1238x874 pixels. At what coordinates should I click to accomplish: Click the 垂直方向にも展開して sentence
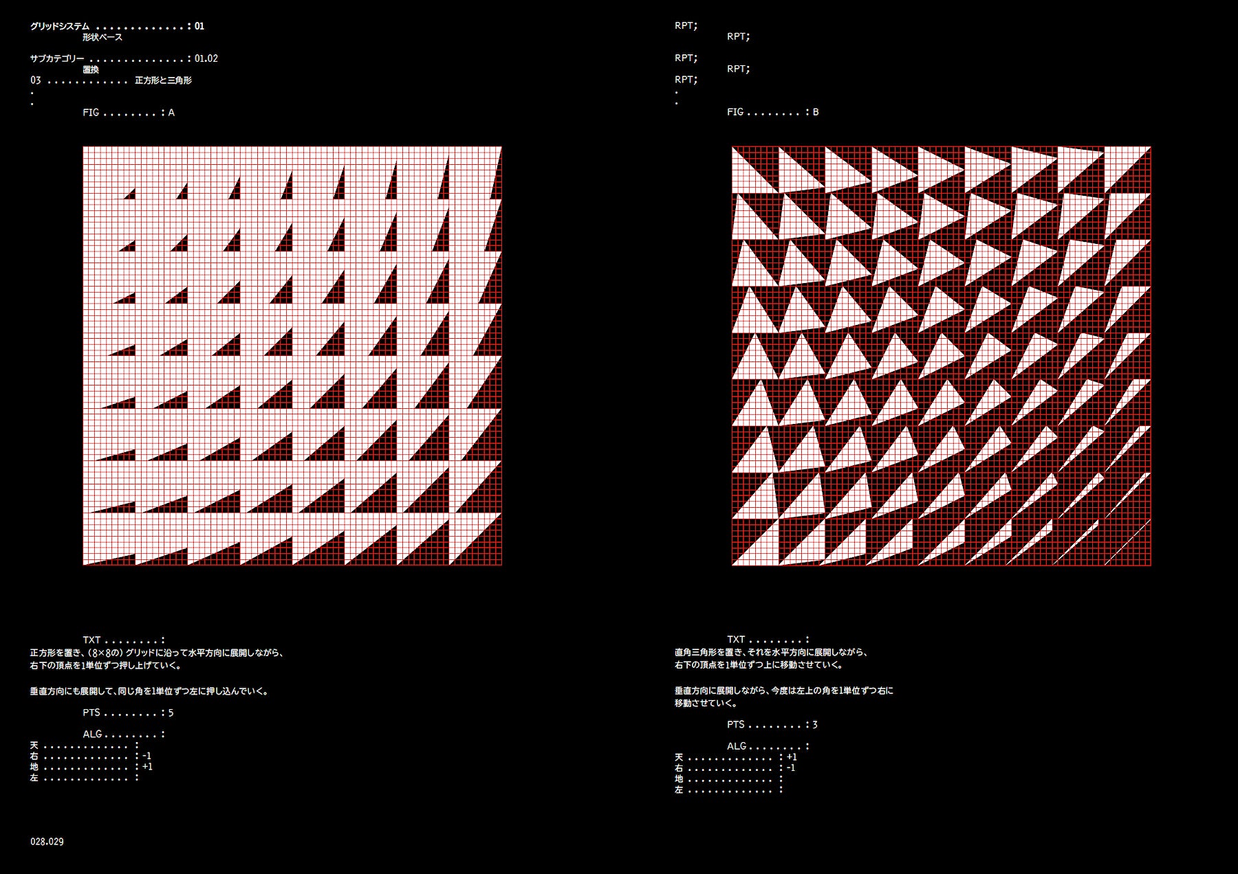(149, 691)
